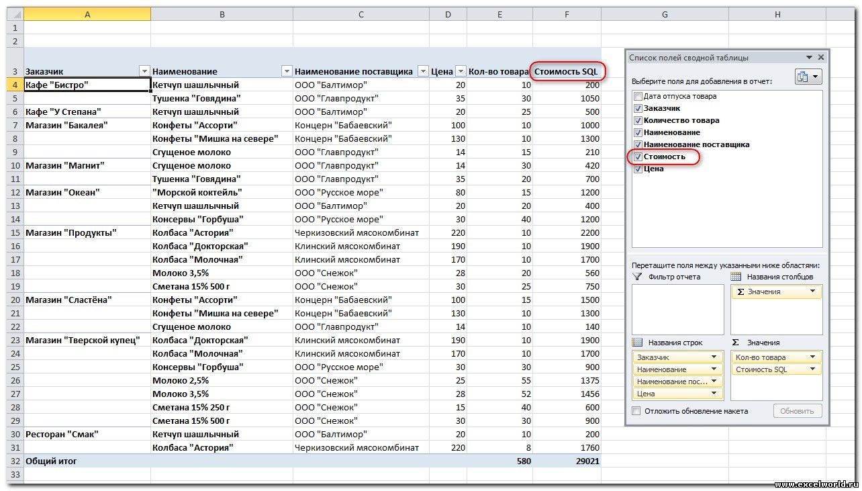
Task: Select cell 'Магазин "Бакалея"'
Action: coord(87,125)
